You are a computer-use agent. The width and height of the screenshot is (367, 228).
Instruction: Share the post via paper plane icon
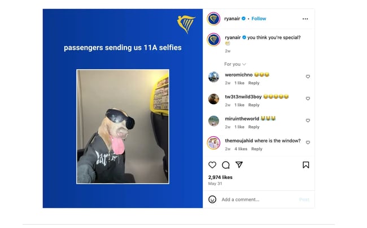239,165
